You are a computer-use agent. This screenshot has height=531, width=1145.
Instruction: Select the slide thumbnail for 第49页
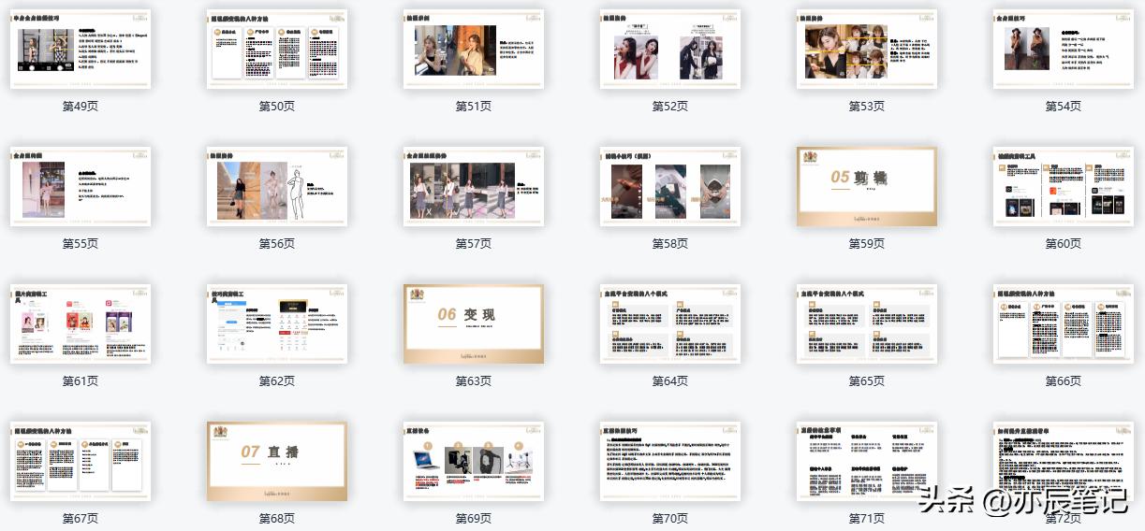pyautogui.click(x=81, y=50)
